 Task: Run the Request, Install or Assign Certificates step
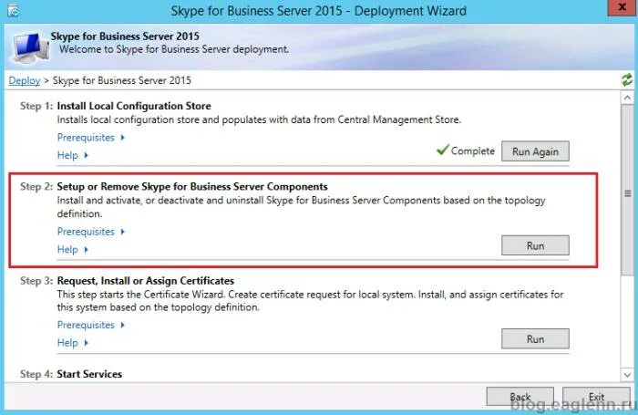pyautogui.click(x=535, y=338)
